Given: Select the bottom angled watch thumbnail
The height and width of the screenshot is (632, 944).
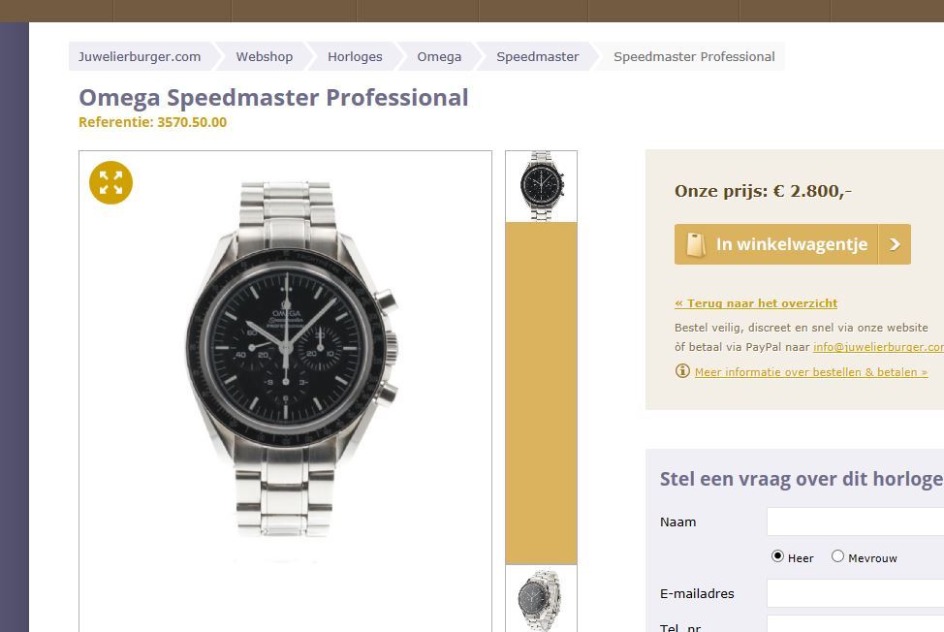Looking at the screenshot, I should 541,599.
